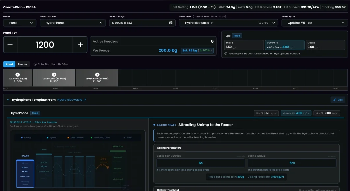Click the Current FR 4.80 kg/hr chip
Viewport: 350px width, 191px height.
296,113
